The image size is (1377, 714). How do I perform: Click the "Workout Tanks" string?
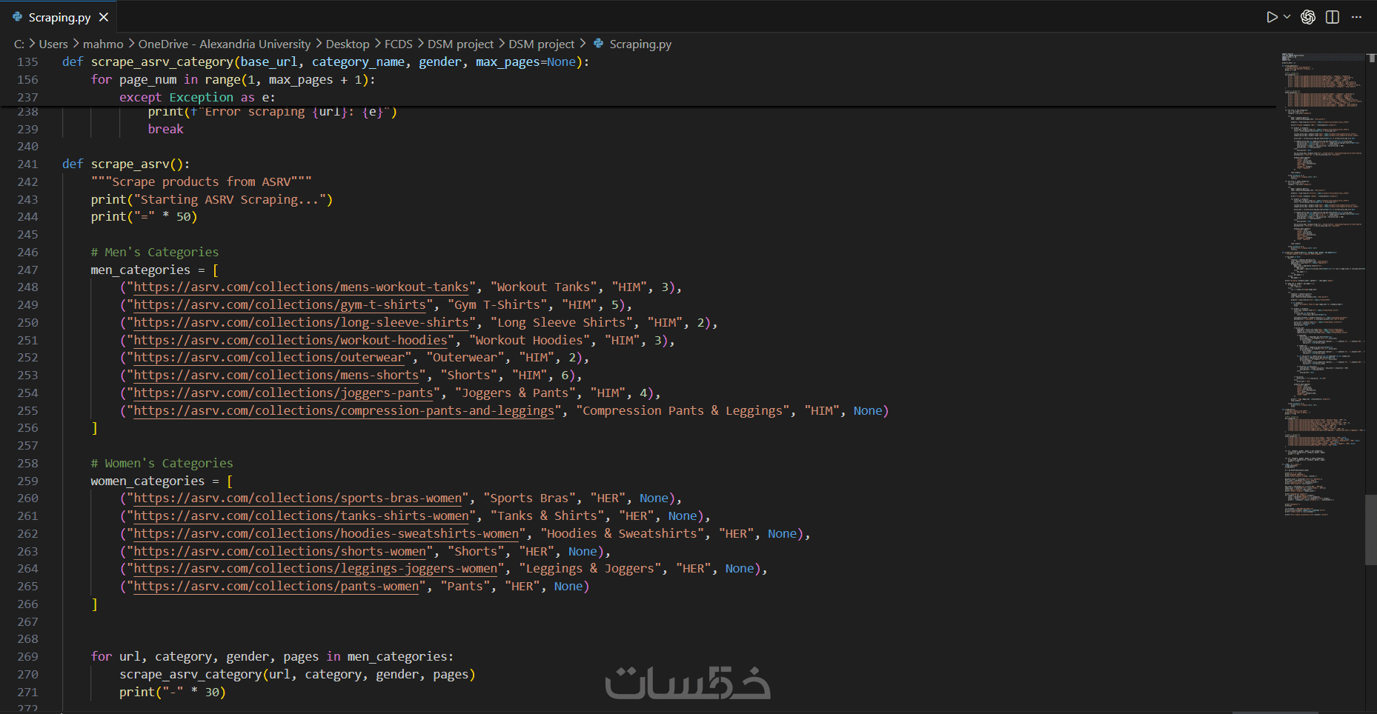(x=544, y=287)
